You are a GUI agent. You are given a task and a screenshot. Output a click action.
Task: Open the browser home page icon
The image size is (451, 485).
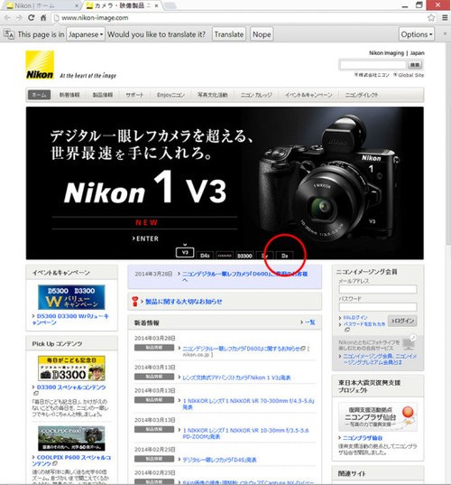pos(43,18)
